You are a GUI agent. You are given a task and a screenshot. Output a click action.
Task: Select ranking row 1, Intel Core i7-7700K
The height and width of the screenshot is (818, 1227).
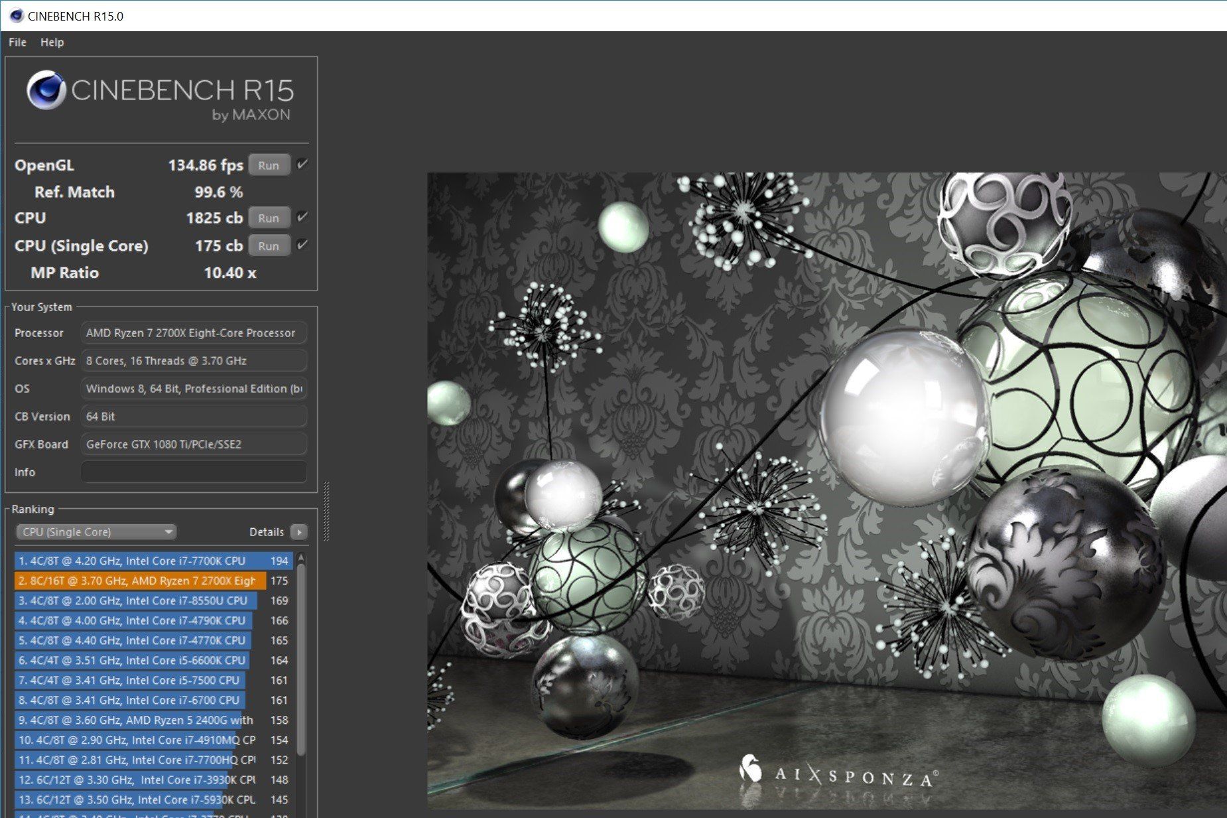(x=154, y=561)
